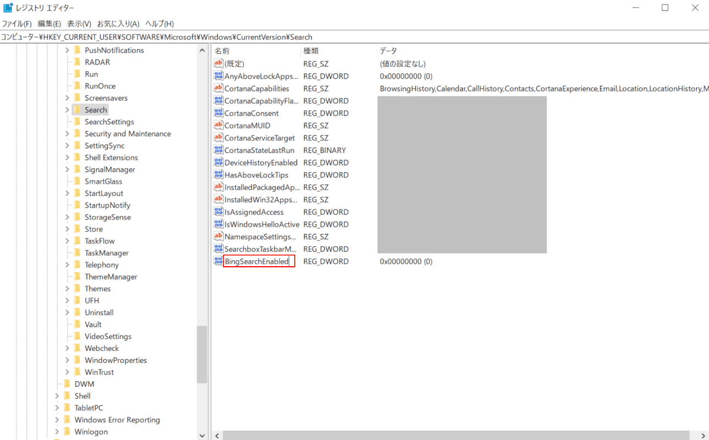Select the Uninstall key
This screenshot has width=709, height=440.
99,312
